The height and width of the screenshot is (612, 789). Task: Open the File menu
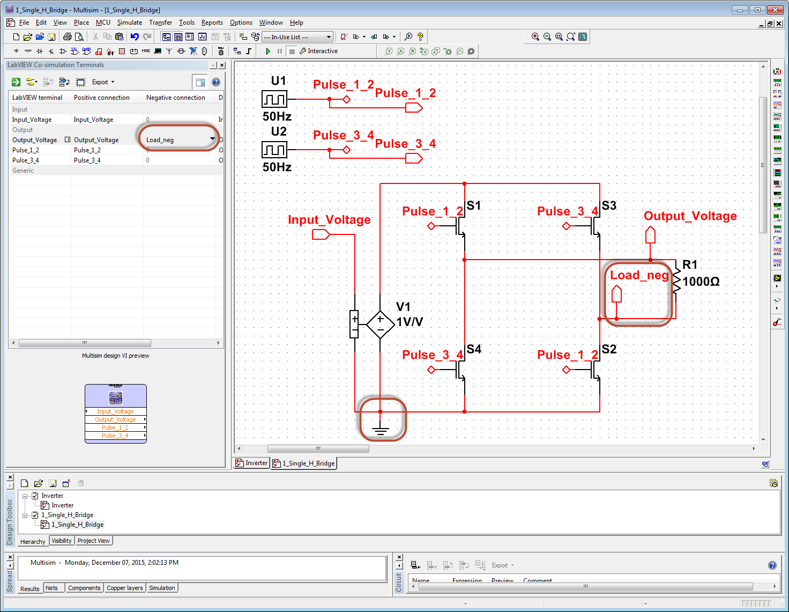[x=24, y=23]
